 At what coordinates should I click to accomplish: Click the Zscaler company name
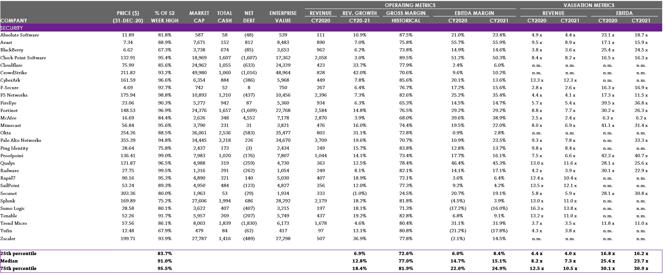[x=8, y=238]
